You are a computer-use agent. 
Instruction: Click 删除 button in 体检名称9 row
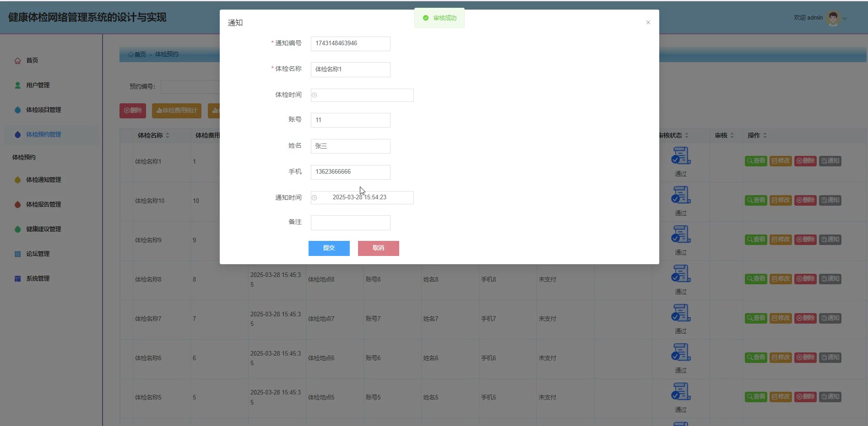point(805,240)
